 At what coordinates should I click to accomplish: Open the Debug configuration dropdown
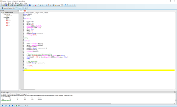pos(62,5)
